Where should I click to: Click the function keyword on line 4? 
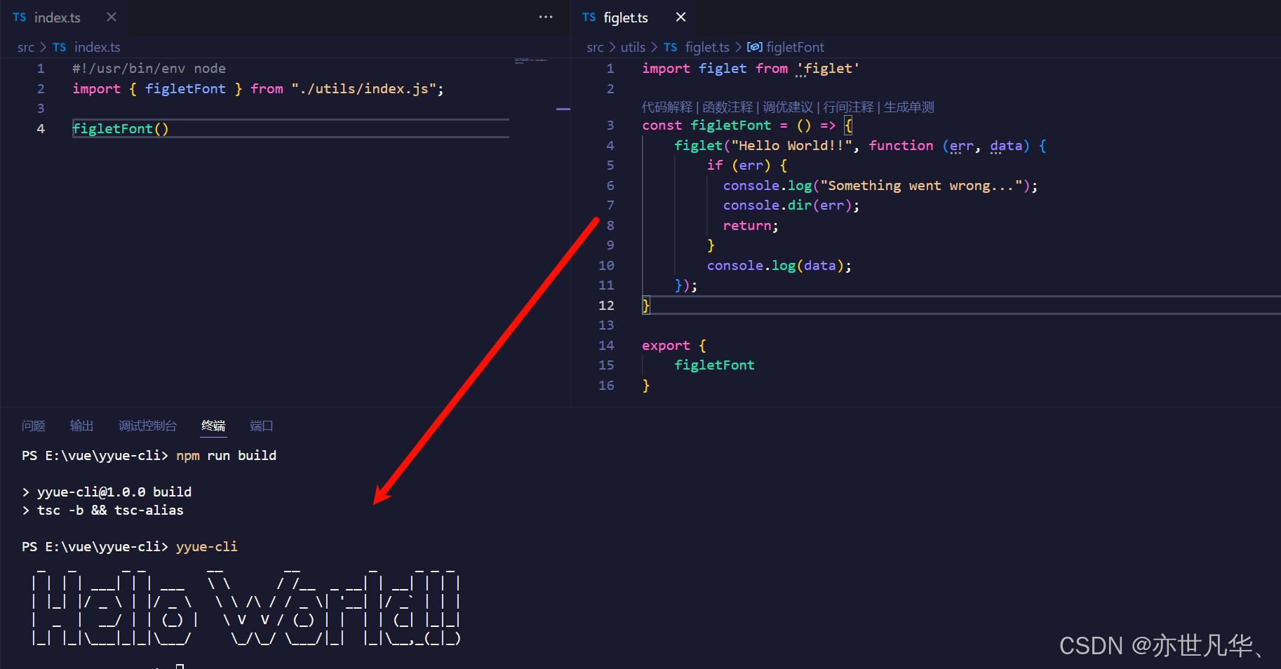(901, 146)
